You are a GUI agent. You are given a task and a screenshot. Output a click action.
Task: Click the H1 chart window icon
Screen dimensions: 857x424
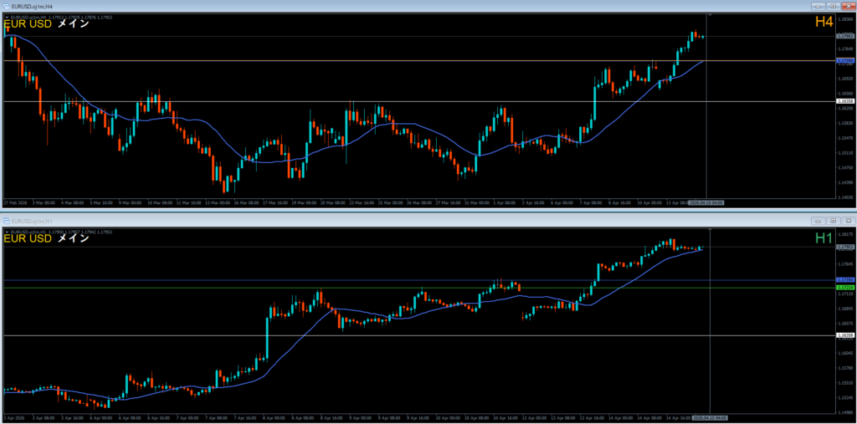click(5, 221)
